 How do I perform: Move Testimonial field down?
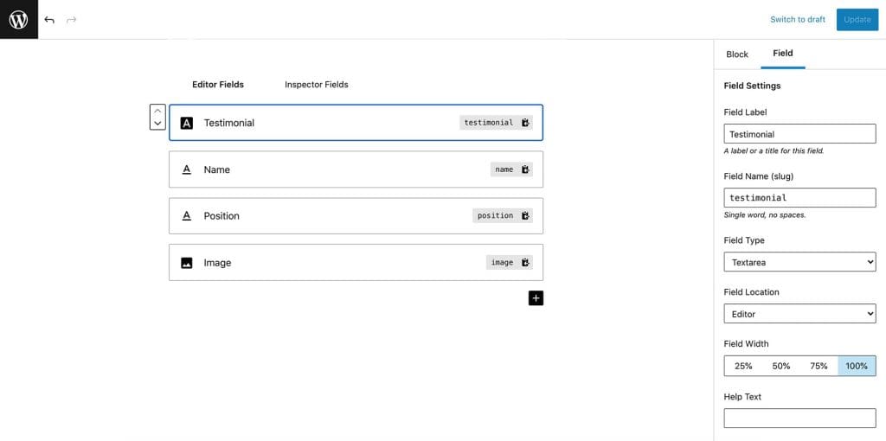(157, 123)
